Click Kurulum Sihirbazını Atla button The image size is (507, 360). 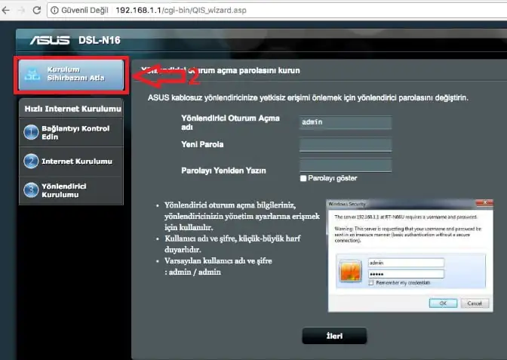[71, 75]
